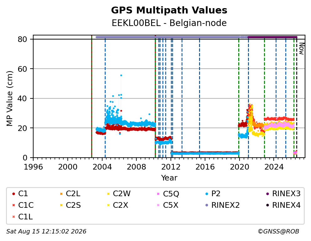The image size is (311, 241).
Task: Click the 0 y-axis tick label
Action: pyautogui.click(x=25, y=158)
